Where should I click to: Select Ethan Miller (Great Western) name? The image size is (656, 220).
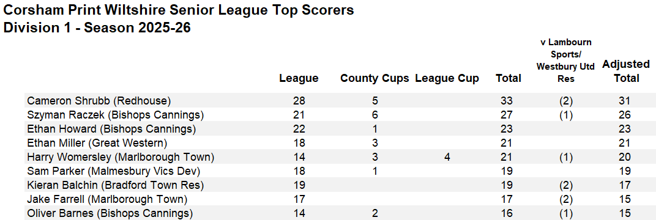coord(97,143)
